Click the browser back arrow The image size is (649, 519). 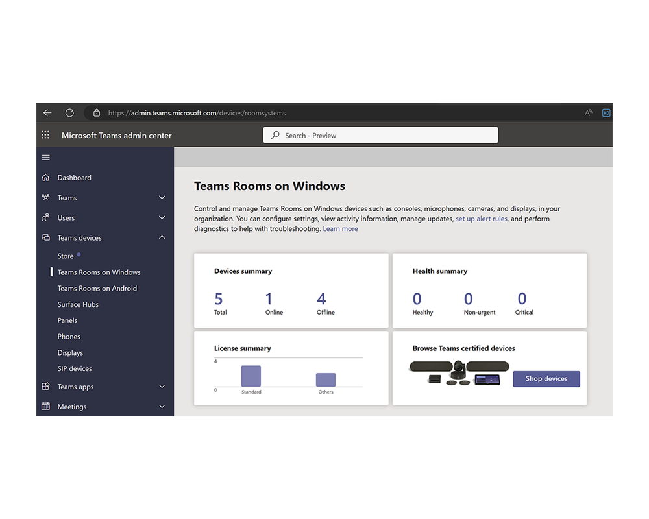pyautogui.click(x=47, y=113)
